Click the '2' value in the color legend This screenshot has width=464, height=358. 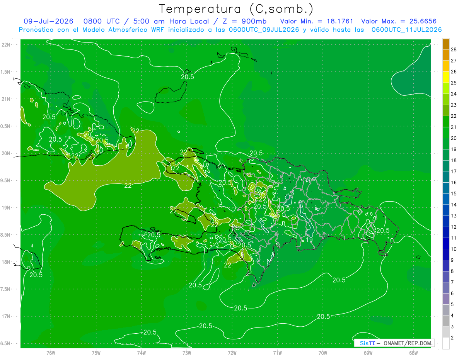click(x=453, y=338)
